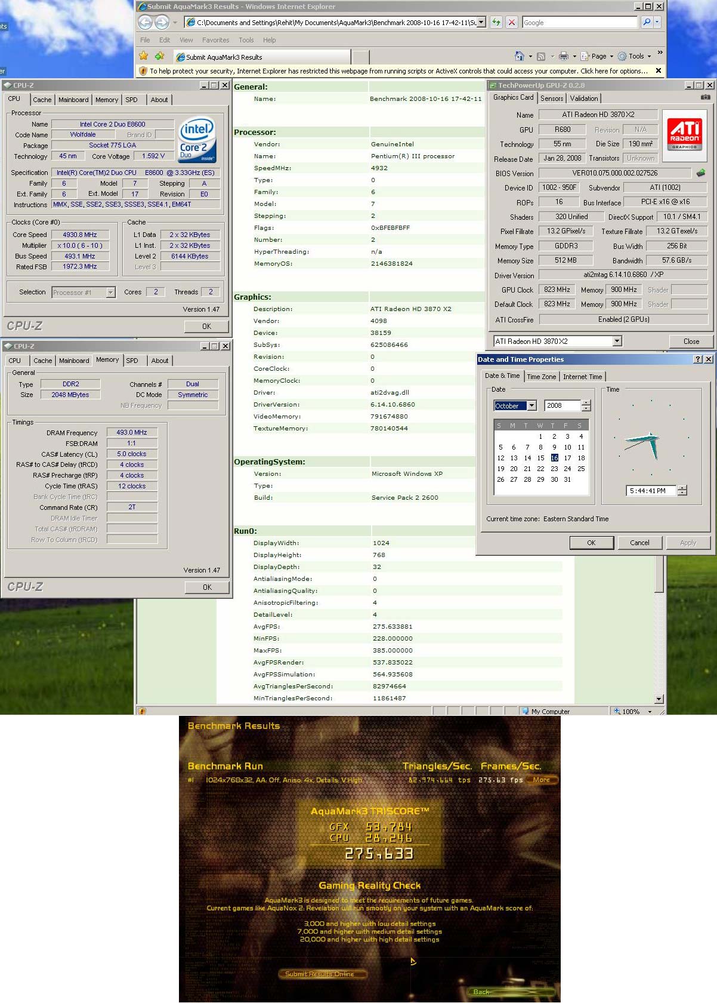Open the October month dropdown
Screen dimensions: 717x1003
[531, 406]
